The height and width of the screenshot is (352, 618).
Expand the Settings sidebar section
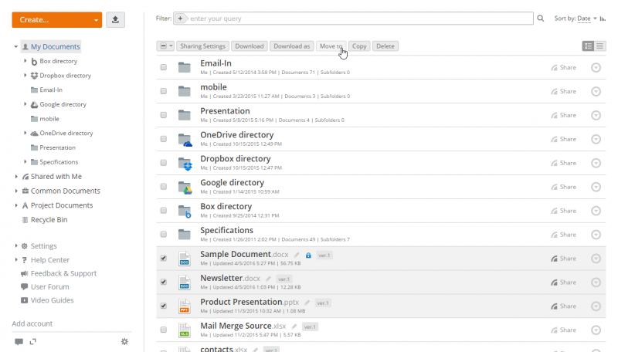click(16, 245)
